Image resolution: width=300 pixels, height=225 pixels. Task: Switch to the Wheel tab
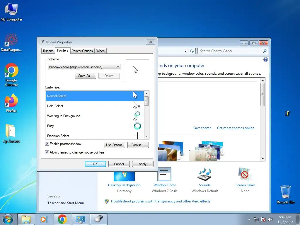tap(101, 51)
